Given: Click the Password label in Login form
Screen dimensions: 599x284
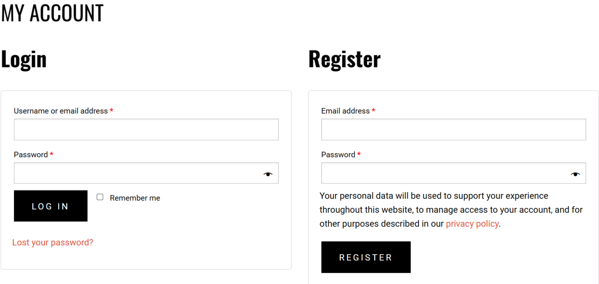Looking at the screenshot, I should (31, 155).
